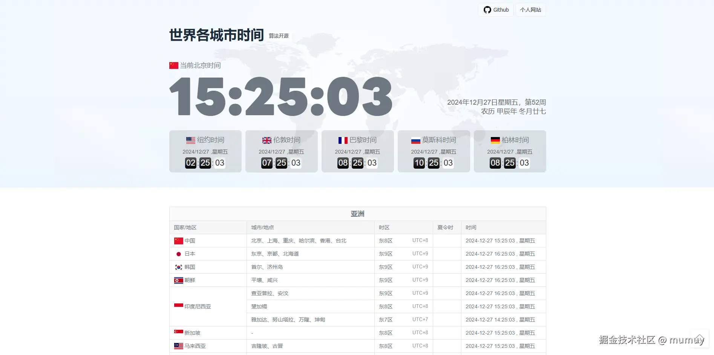Click the Singapore flag next to 新加坡

178,332
